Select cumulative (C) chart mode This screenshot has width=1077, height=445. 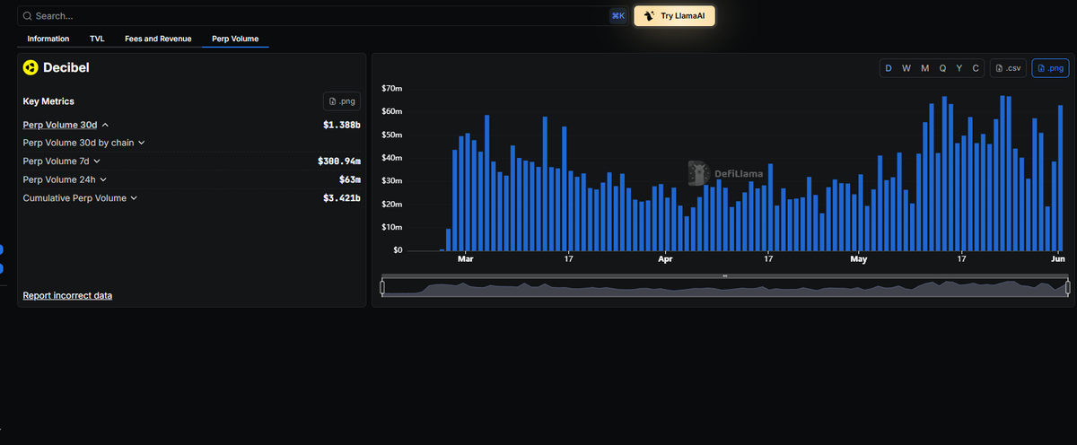pos(976,68)
